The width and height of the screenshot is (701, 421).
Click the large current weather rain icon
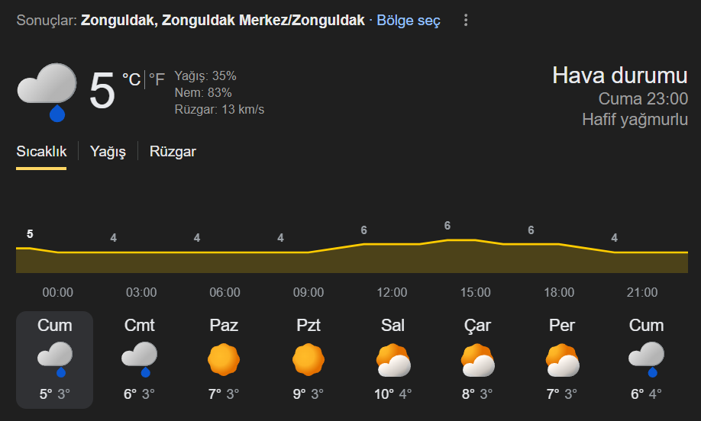click(x=47, y=92)
